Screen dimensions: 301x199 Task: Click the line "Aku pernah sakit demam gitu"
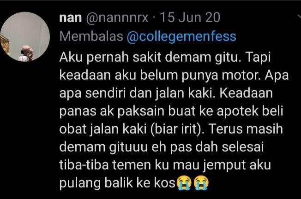pos(150,57)
